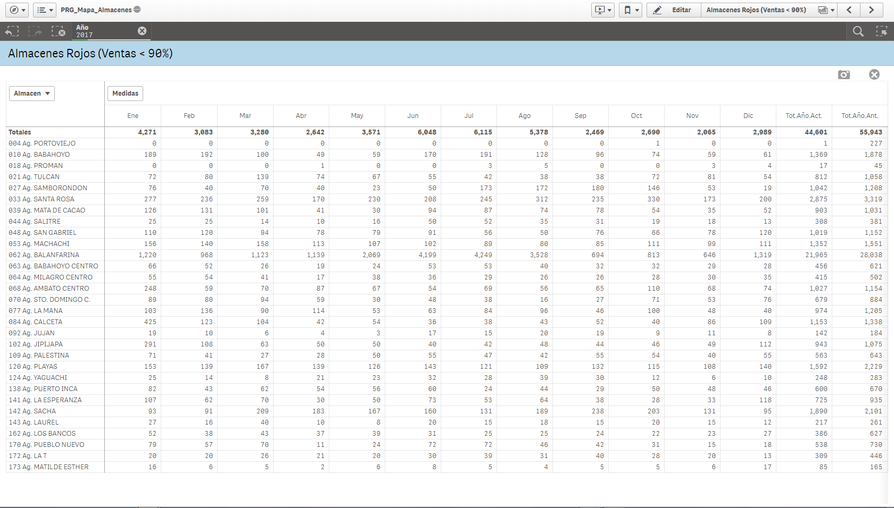Step back in selections
Screen dimensions: 894x508
click(x=12, y=31)
